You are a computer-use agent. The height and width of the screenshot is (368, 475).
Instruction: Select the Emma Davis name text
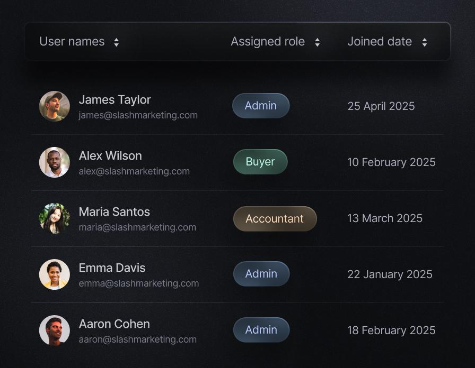point(112,268)
